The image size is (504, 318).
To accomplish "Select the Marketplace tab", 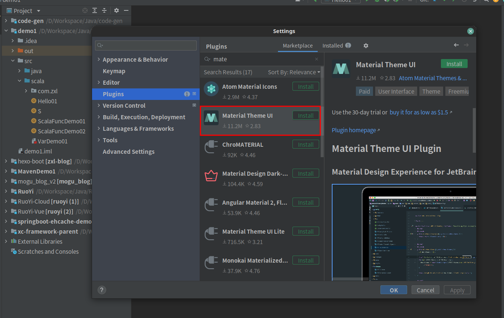I will [x=298, y=45].
